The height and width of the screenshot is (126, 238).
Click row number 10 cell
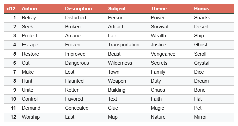[x=11, y=99]
